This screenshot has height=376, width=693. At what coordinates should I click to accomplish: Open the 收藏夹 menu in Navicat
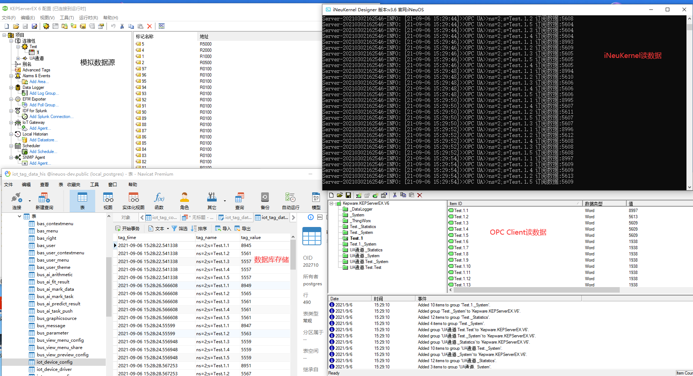coord(74,185)
